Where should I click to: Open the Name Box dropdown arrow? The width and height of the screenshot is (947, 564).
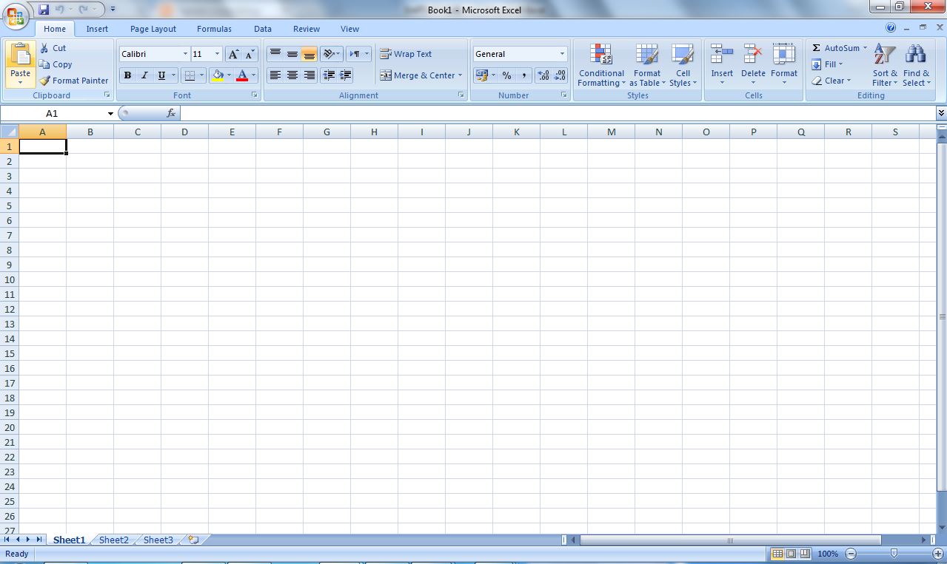click(110, 114)
